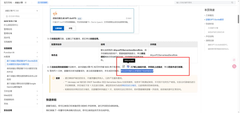
Task: Focus the 在目录中筛选 filter input
Action: pyautogui.click(x=21, y=16)
